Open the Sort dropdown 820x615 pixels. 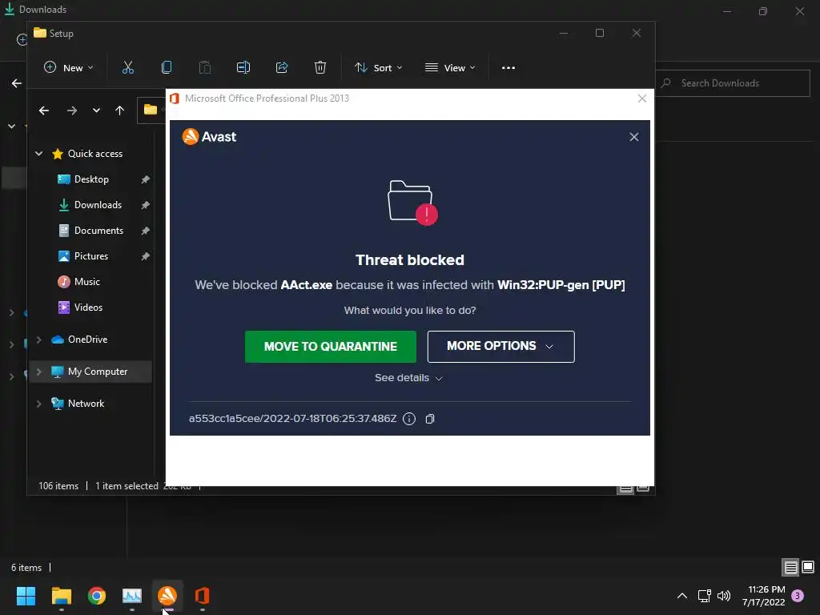tap(378, 67)
